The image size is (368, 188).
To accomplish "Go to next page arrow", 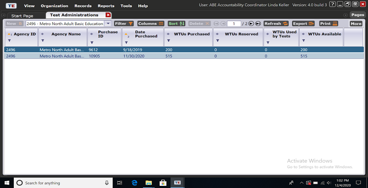I will click(x=251, y=23).
